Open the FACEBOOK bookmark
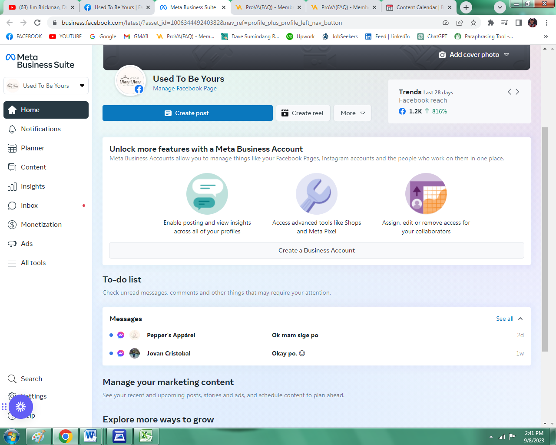The image size is (556, 445). [24, 37]
